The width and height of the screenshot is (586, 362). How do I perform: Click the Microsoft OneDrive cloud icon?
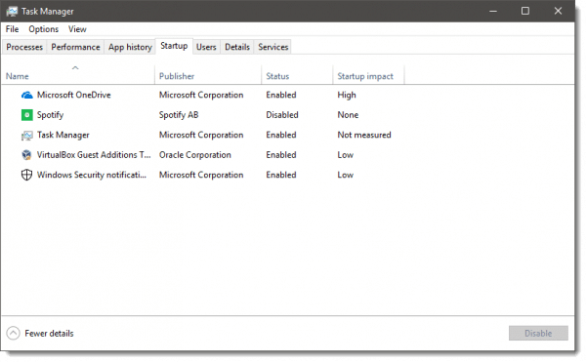click(27, 96)
